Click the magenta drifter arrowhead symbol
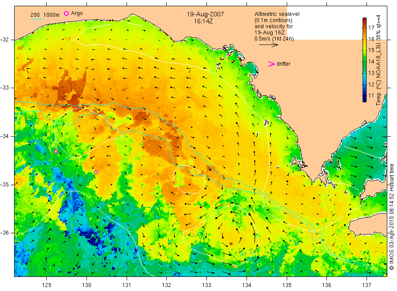 pyautogui.click(x=271, y=64)
